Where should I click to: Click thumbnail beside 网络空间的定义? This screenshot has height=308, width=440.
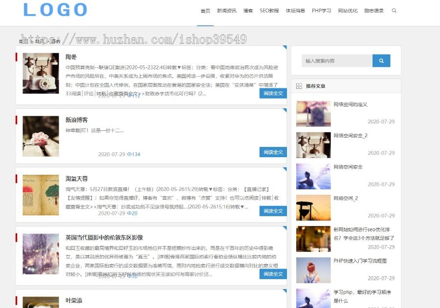coord(313,114)
